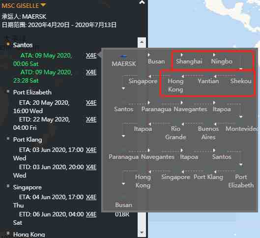Screen dimensions: 260x238
Task: Click Shekou in the route diagram
Action: click(x=241, y=81)
